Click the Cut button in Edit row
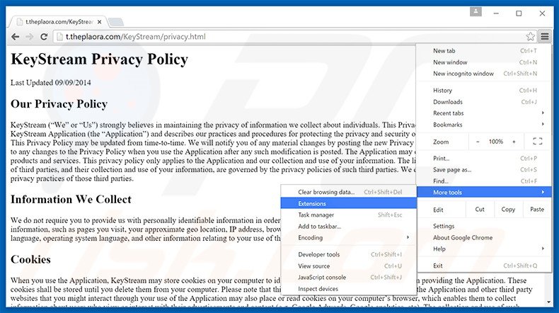Viewport: 559px width, 313px height. [x=480, y=209]
